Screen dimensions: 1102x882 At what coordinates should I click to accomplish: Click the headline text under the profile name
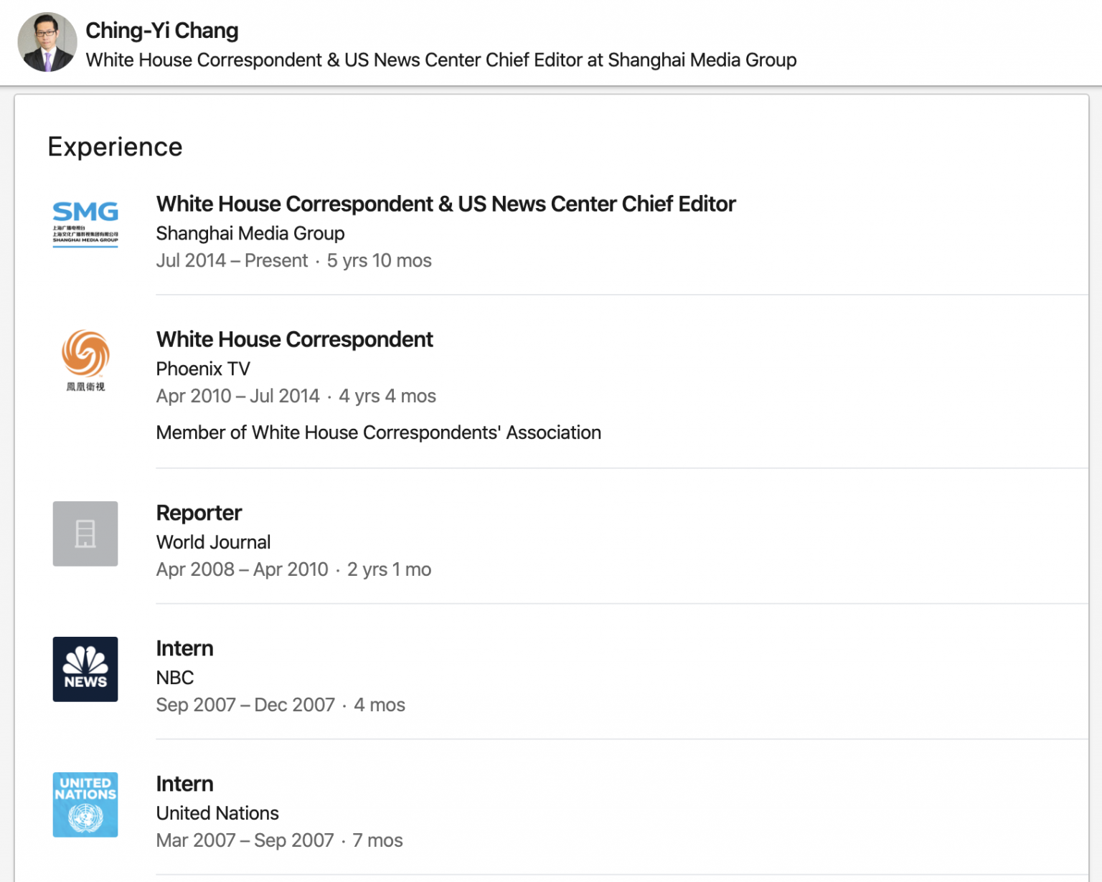tap(441, 60)
